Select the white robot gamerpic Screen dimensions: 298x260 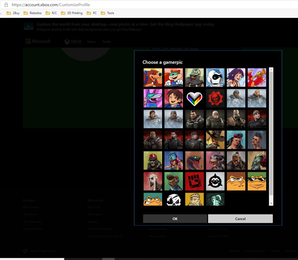coord(215,78)
